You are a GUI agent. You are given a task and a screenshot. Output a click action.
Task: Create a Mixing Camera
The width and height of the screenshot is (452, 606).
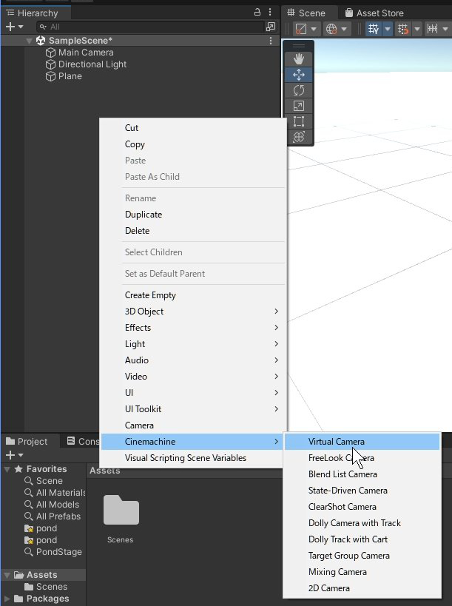pyautogui.click(x=362, y=572)
